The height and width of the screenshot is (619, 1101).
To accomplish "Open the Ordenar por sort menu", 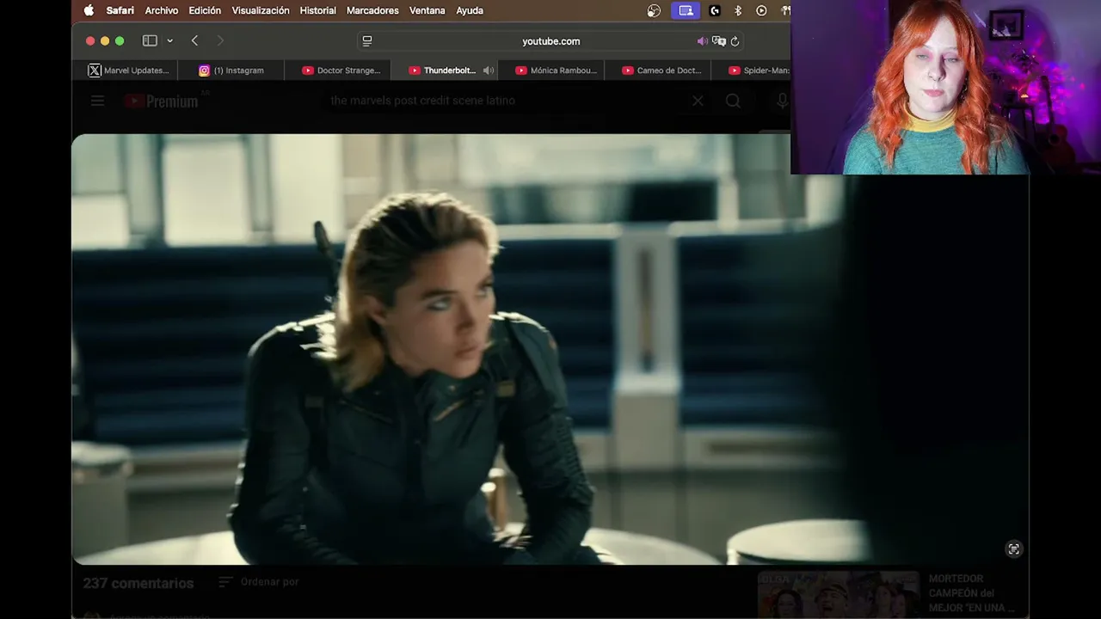I will [258, 582].
